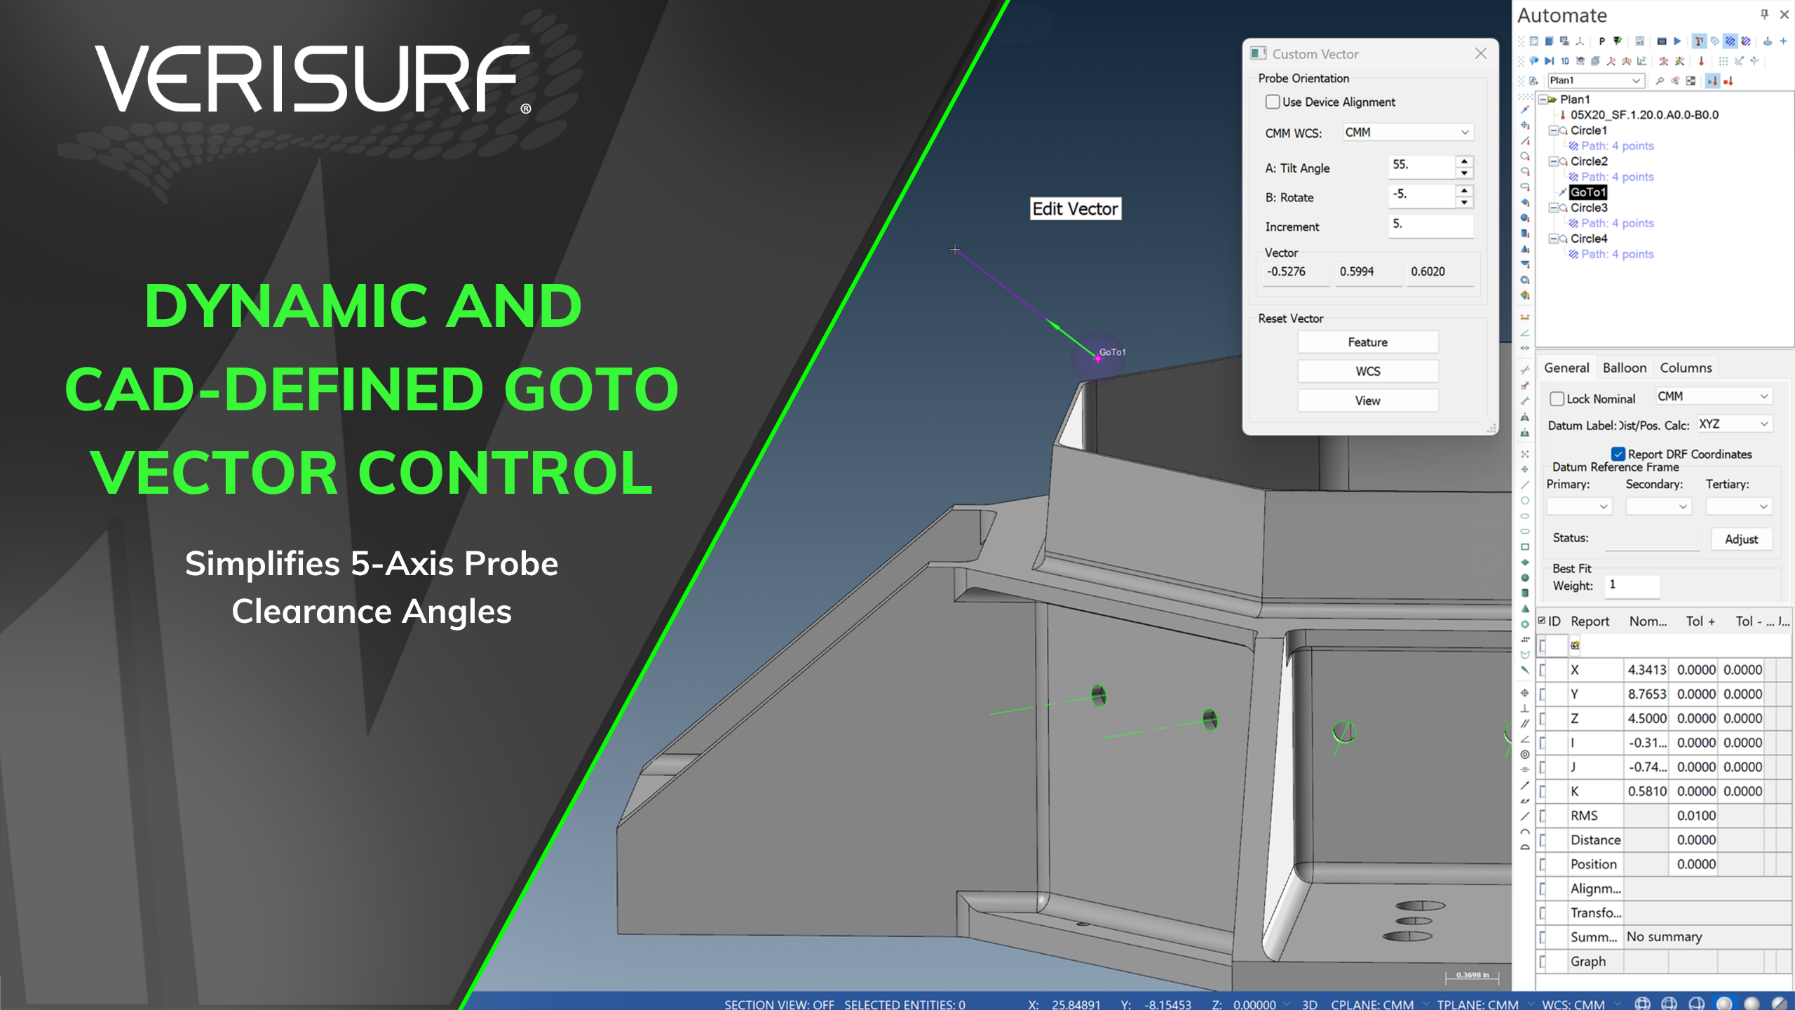Image resolution: width=1795 pixels, height=1010 pixels.
Task: Click the red probe icon in second toolbar row
Action: point(1701,61)
